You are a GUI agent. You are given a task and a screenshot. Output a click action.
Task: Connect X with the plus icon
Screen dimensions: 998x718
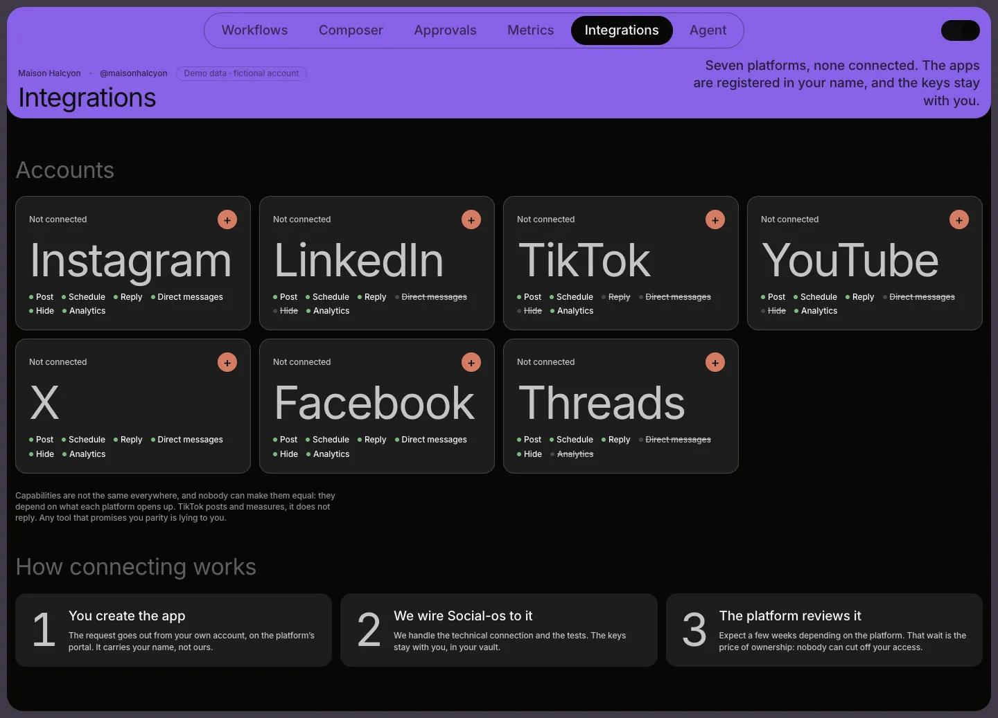pyautogui.click(x=227, y=362)
